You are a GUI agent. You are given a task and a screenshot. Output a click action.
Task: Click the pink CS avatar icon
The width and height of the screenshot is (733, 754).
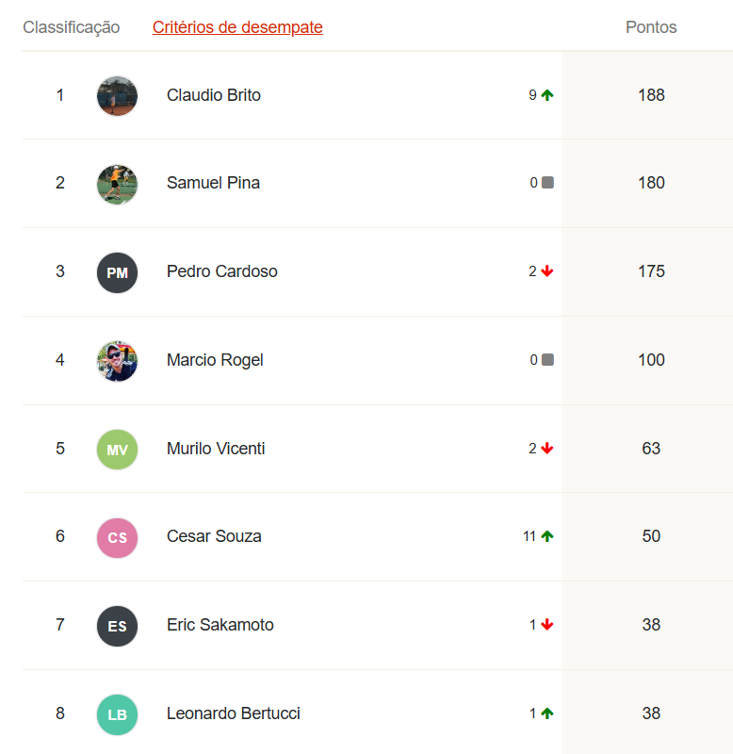117,537
